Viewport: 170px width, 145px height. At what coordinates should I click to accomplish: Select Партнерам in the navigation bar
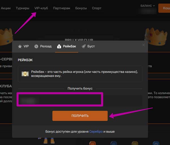pos(61,8)
